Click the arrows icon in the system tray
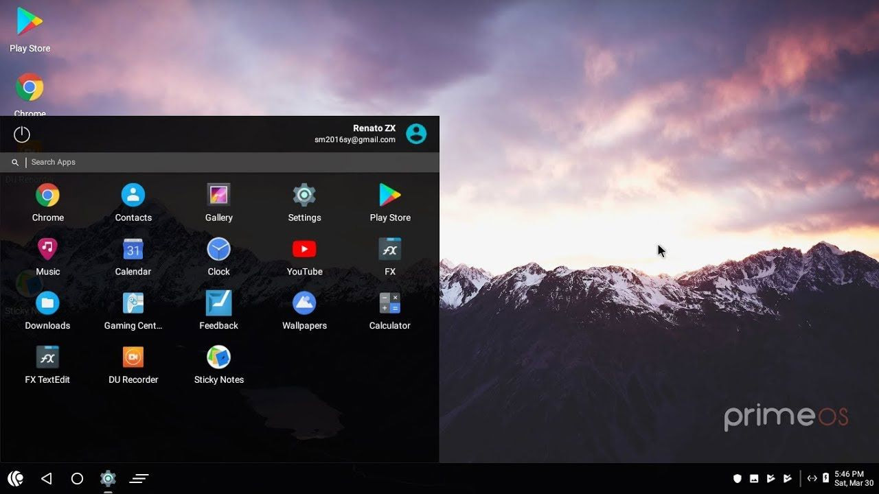This screenshot has width=879, height=494. click(812, 478)
